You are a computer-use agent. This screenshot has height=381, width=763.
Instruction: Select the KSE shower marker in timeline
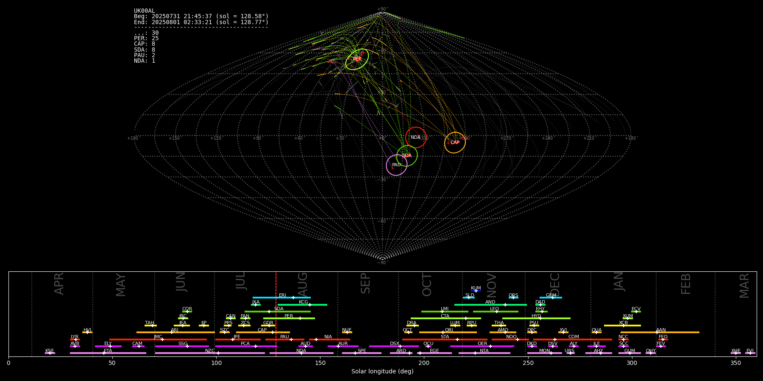pyautogui.click(x=50, y=353)
